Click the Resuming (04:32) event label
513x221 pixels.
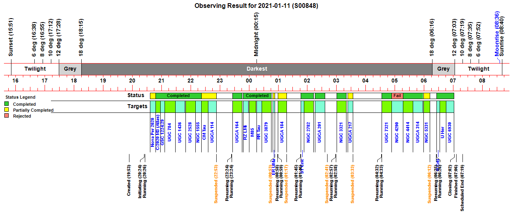(377, 182)
